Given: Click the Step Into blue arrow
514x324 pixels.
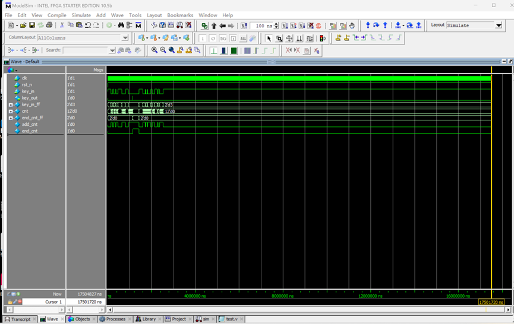Looking at the screenshot, I should click(x=368, y=25).
